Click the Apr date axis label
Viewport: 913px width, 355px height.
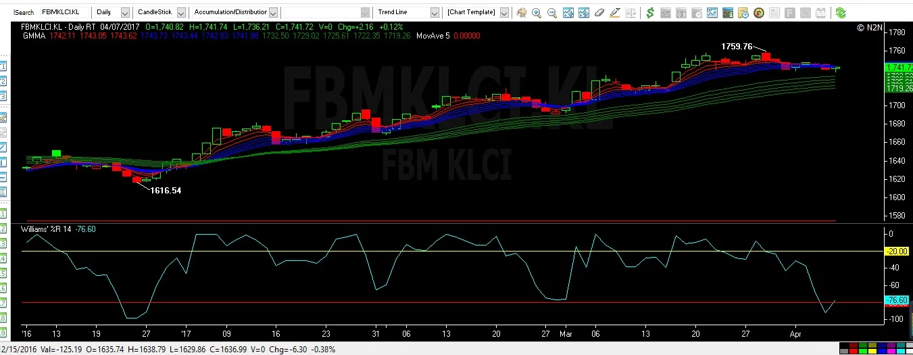coord(796,333)
